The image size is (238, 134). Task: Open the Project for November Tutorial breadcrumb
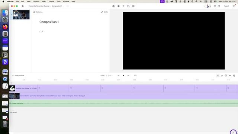pos(39,6)
